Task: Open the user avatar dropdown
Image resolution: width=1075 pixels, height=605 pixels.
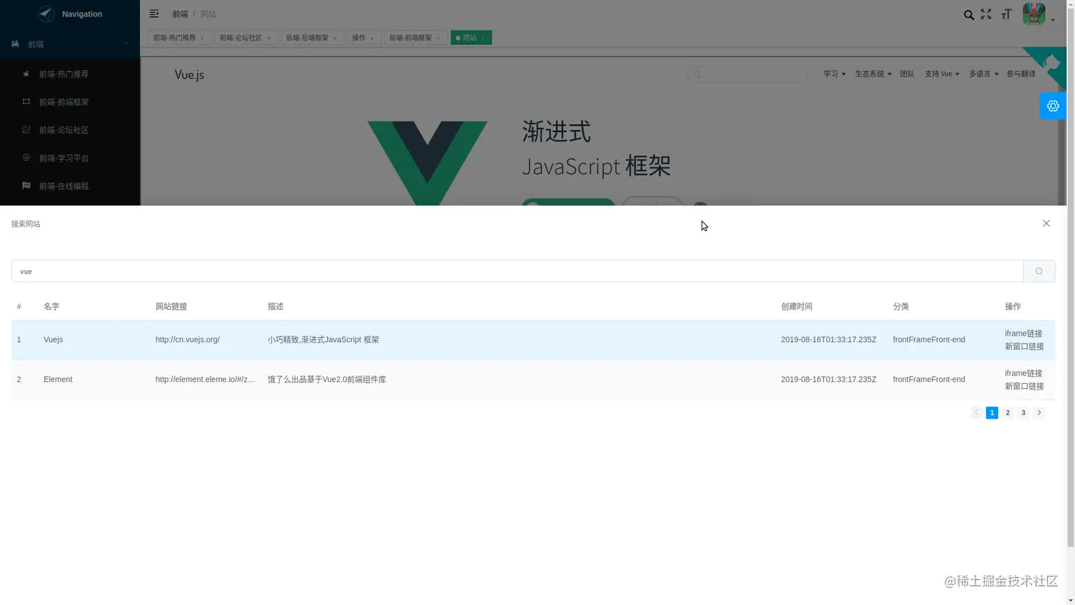Action: point(1037,14)
